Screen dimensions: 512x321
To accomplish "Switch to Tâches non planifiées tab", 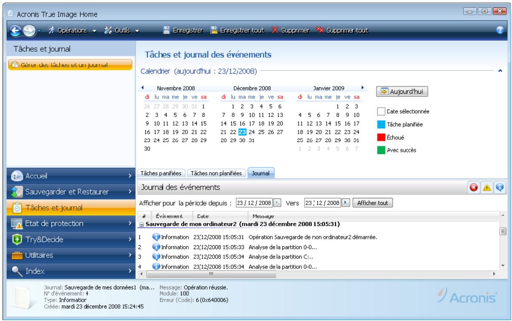I will 216,173.
